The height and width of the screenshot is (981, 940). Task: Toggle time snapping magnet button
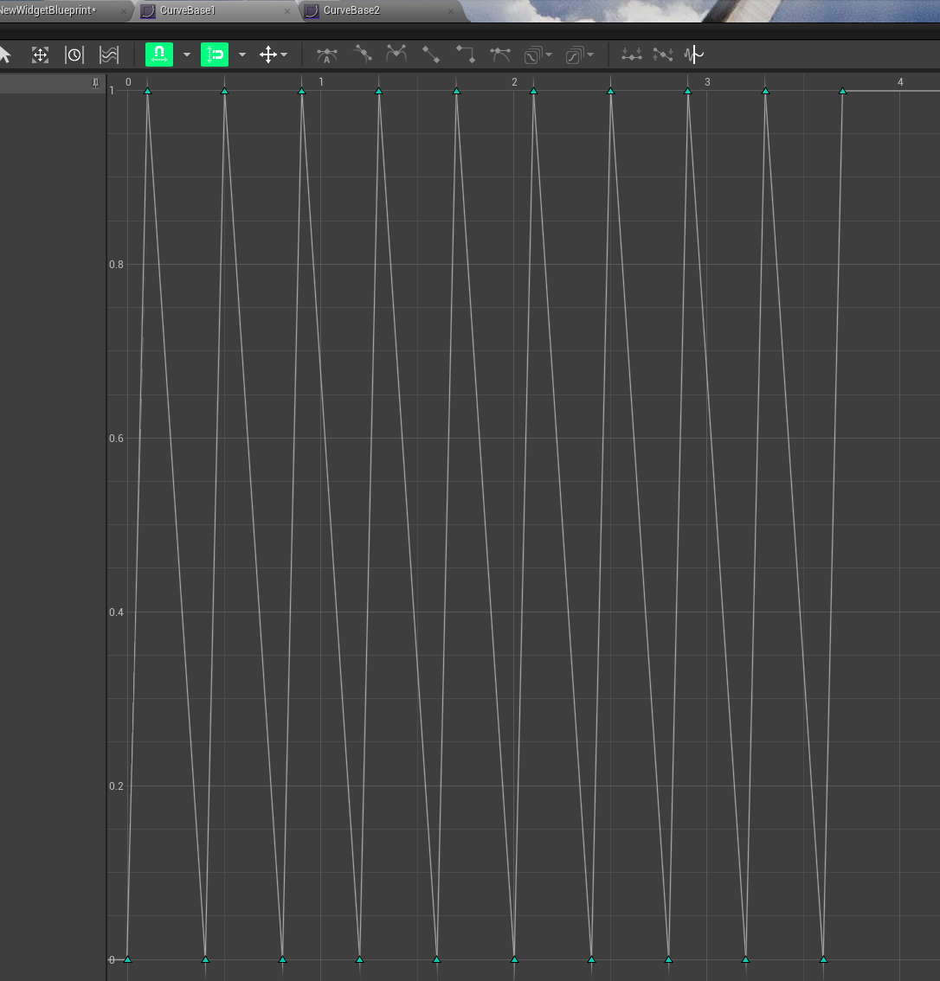coord(159,54)
